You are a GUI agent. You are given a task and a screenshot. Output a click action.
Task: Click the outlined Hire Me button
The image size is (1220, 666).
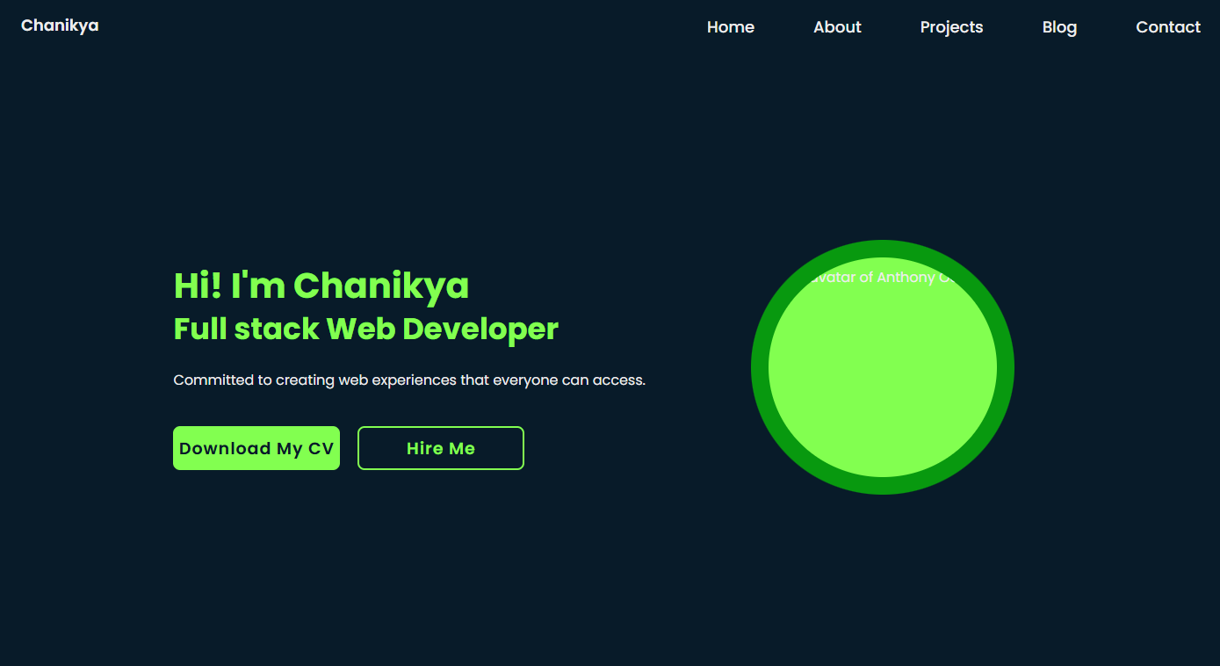(x=441, y=448)
